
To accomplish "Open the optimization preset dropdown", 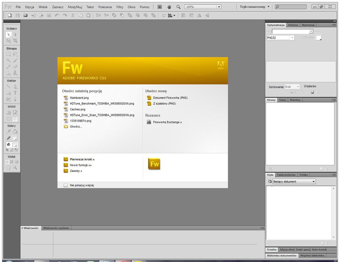I will [311, 31].
